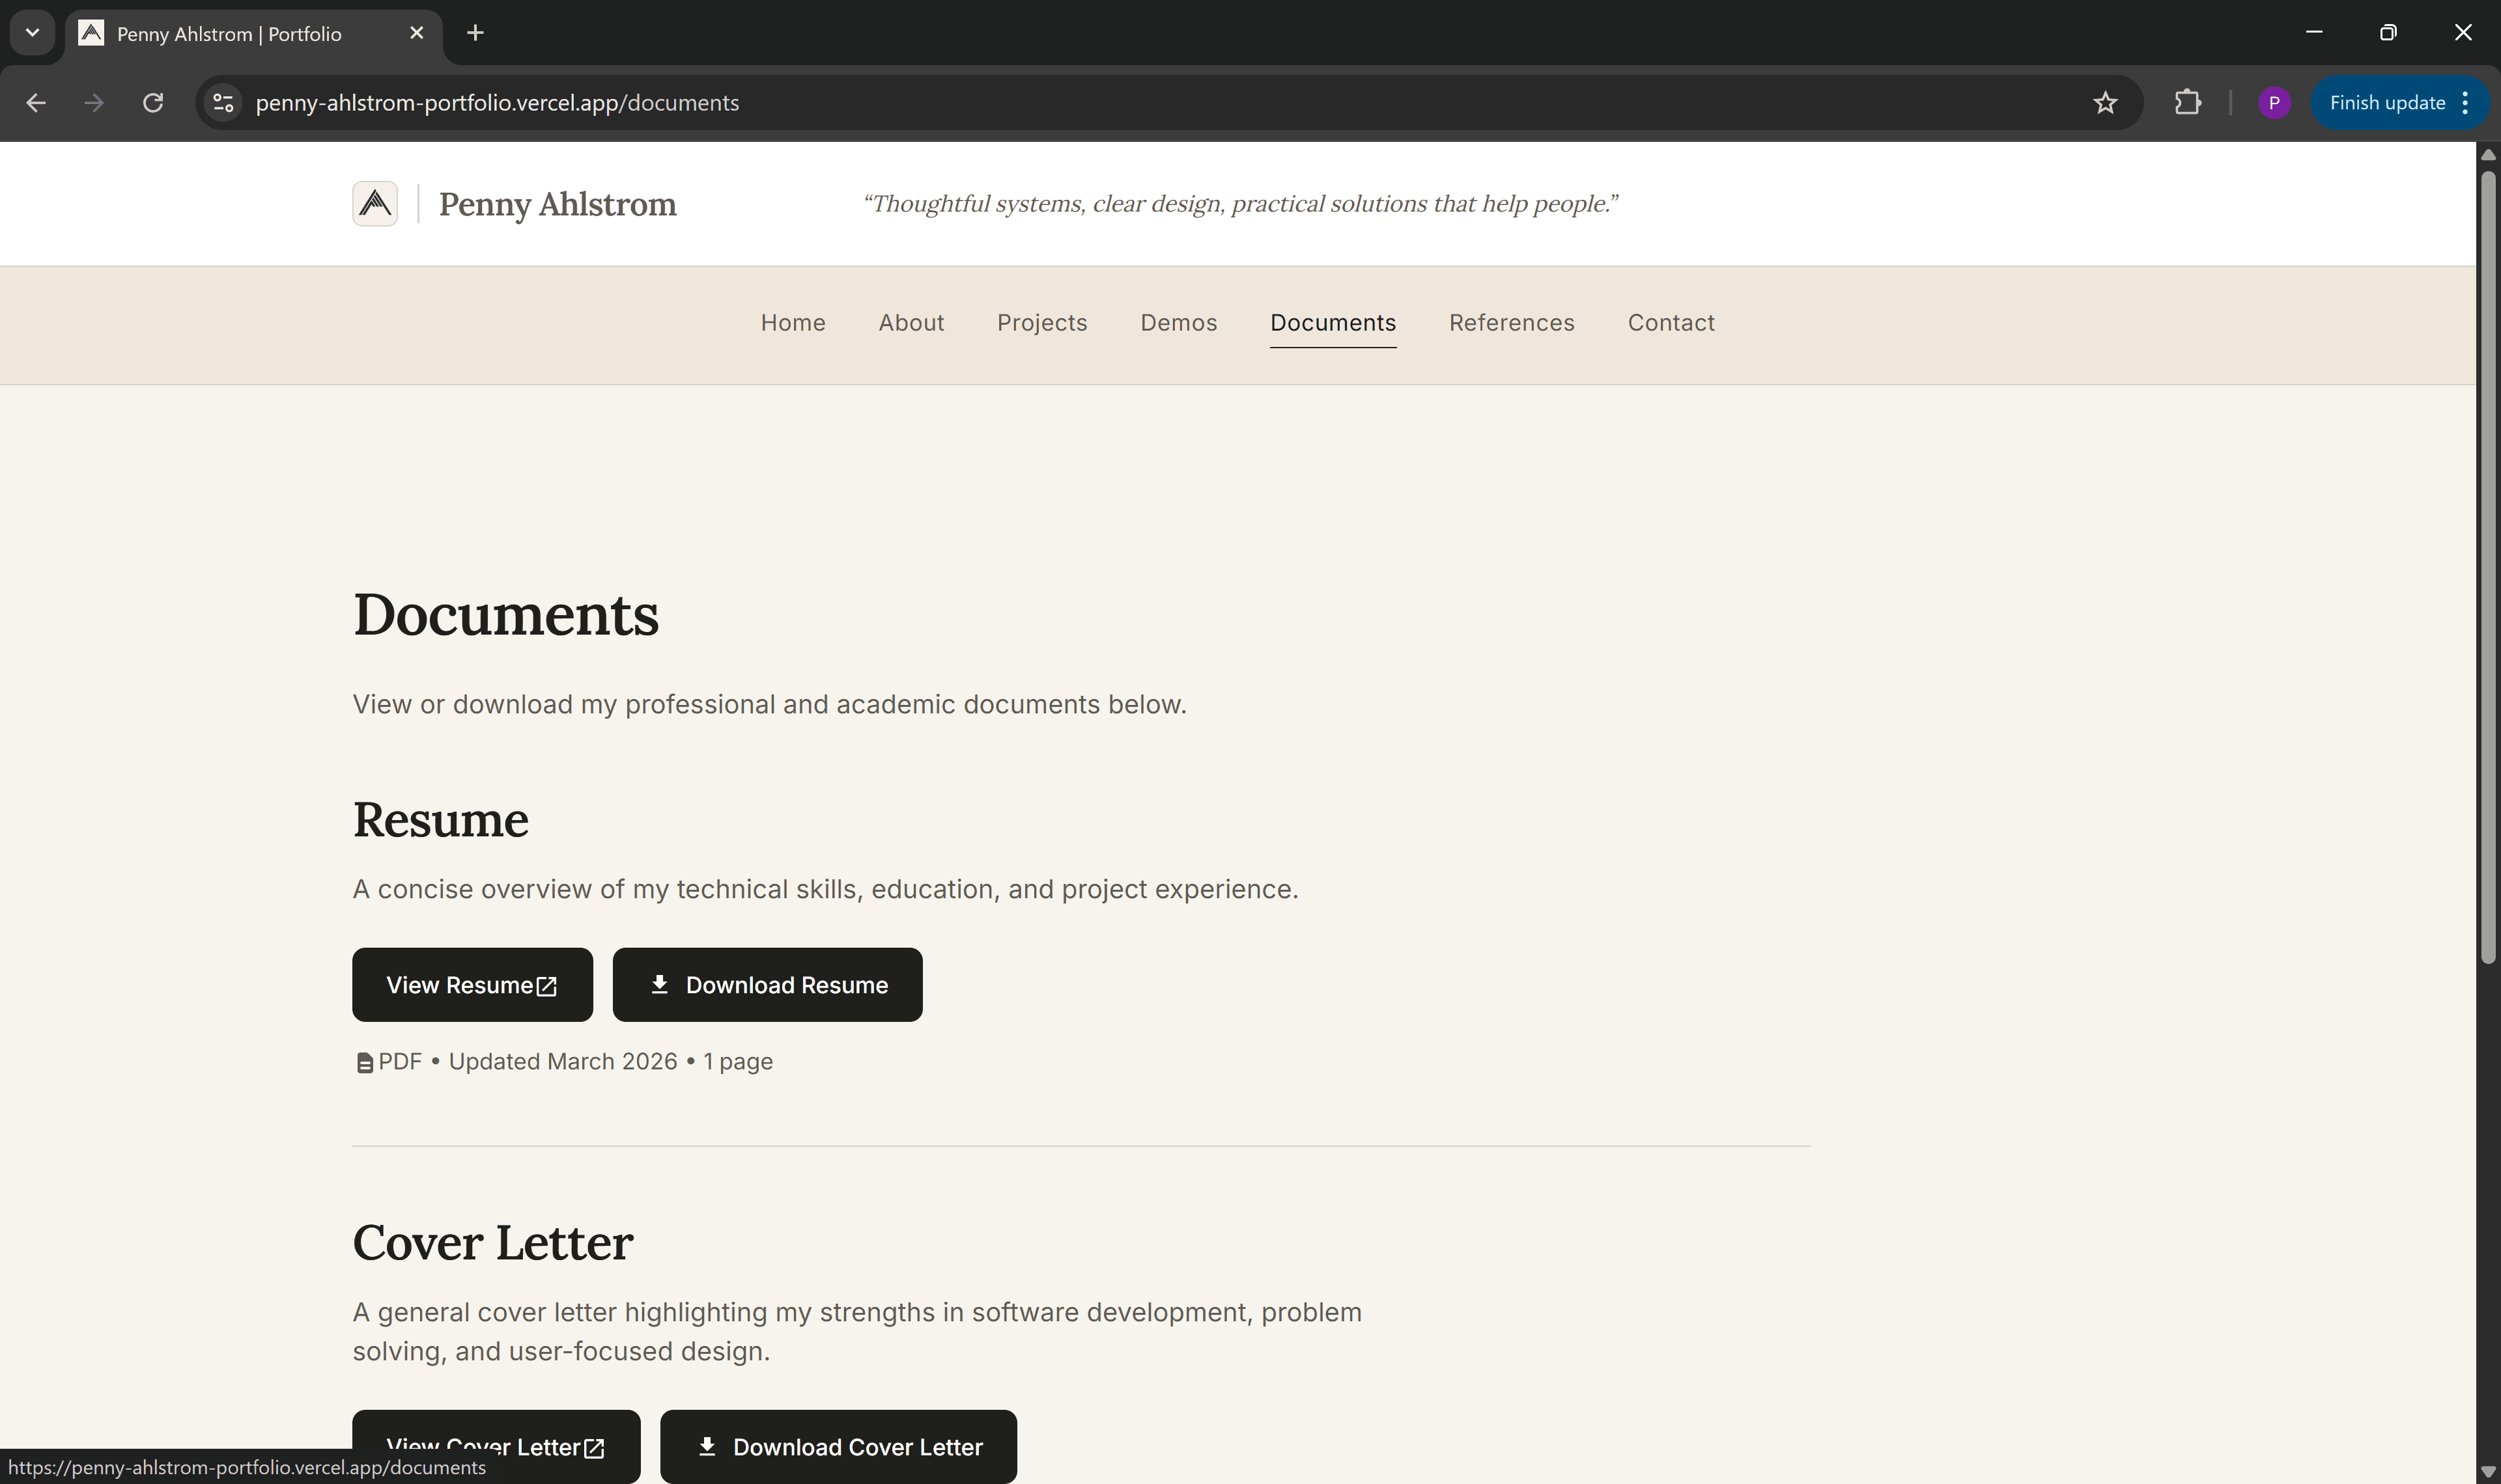This screenshot has height=1484, width=2501.
Task: Click the Penny Ahlstrom mountain logo
Action: coord(375,203)
